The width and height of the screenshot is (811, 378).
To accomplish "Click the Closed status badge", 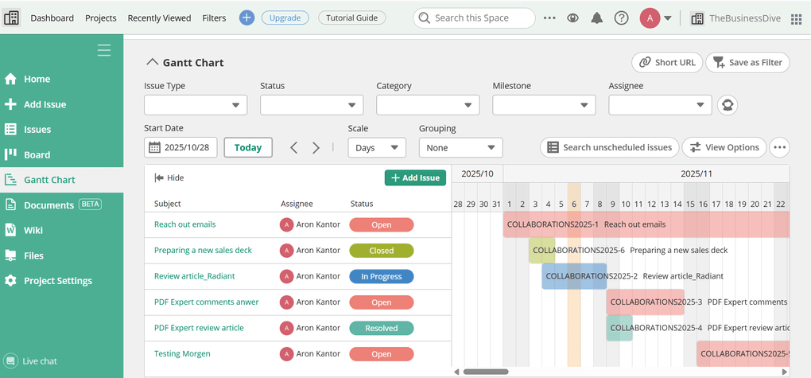I will (382, 251).
